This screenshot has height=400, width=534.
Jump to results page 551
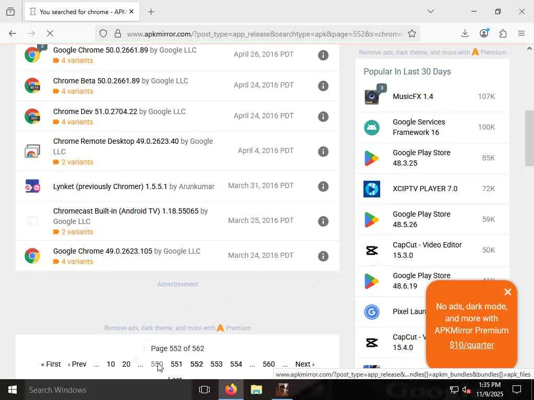[176, 364]
